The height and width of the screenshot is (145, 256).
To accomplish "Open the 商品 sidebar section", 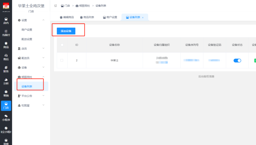I will [x=6, y=45].
